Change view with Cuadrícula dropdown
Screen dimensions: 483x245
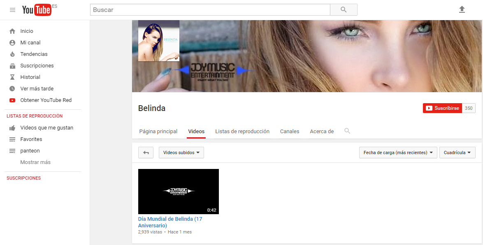(457, 153)
